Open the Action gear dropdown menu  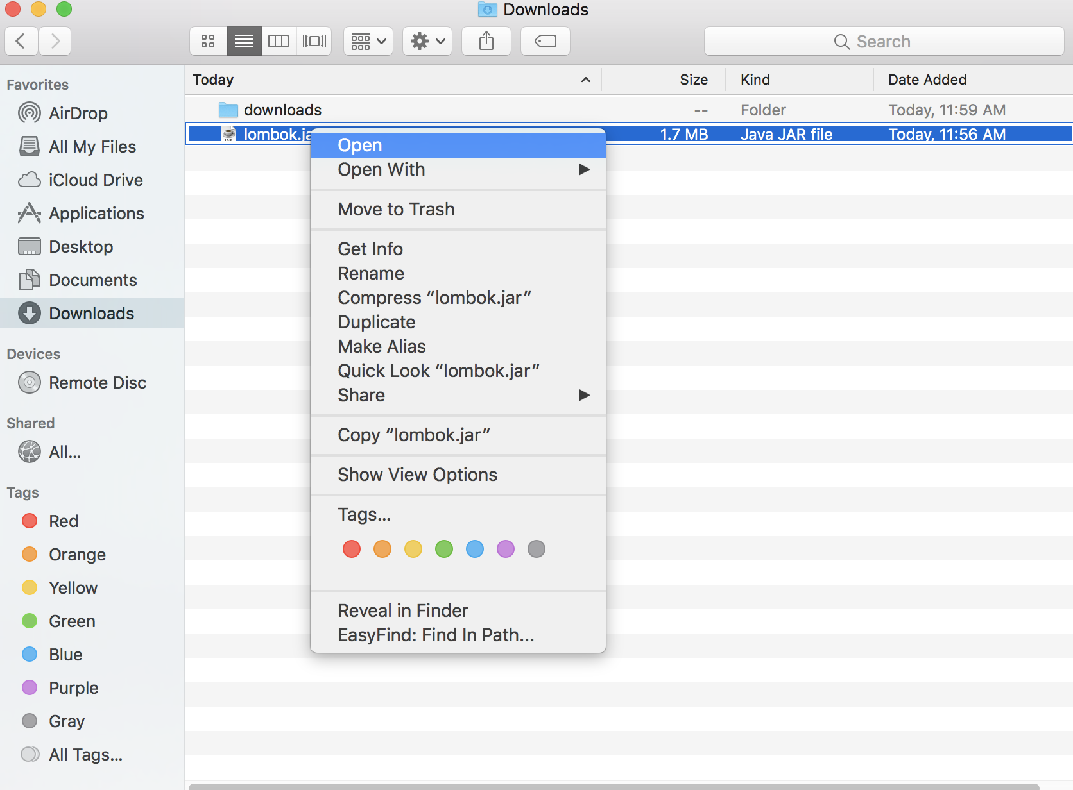tap(427, 42)
